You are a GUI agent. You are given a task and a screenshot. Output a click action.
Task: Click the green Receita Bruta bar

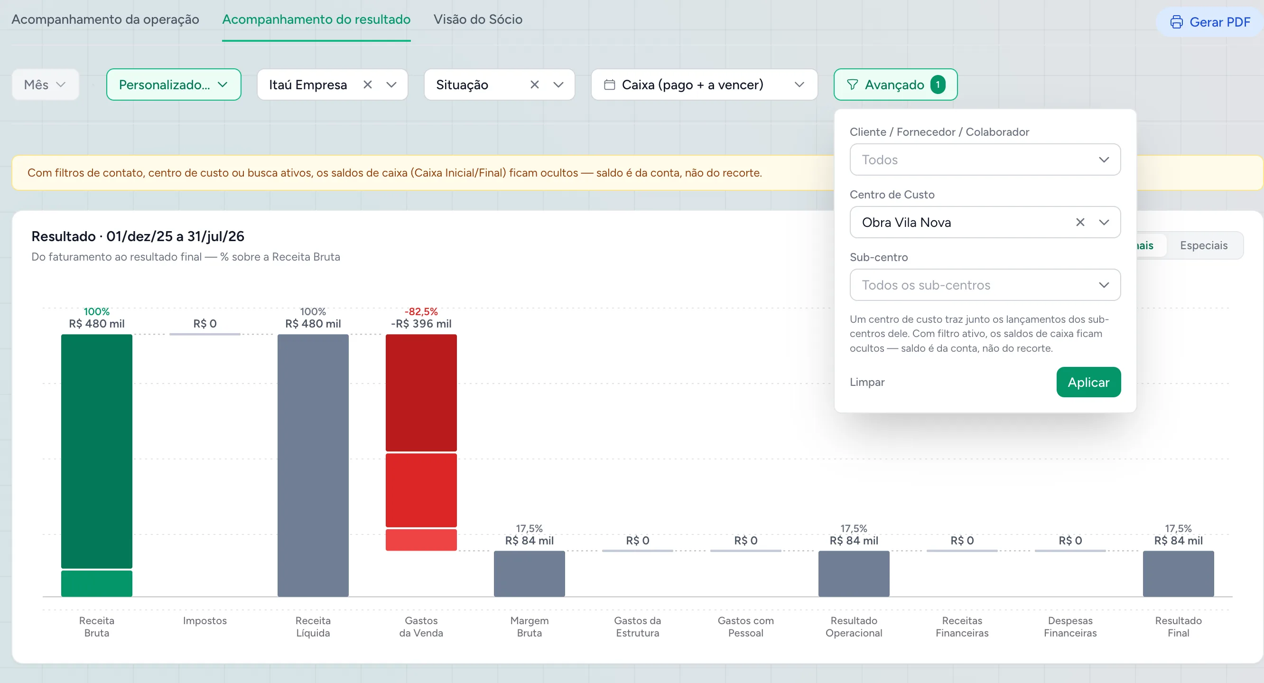97,465
